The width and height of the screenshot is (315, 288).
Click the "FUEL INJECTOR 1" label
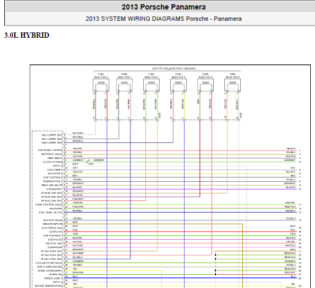tap(124, 75)
